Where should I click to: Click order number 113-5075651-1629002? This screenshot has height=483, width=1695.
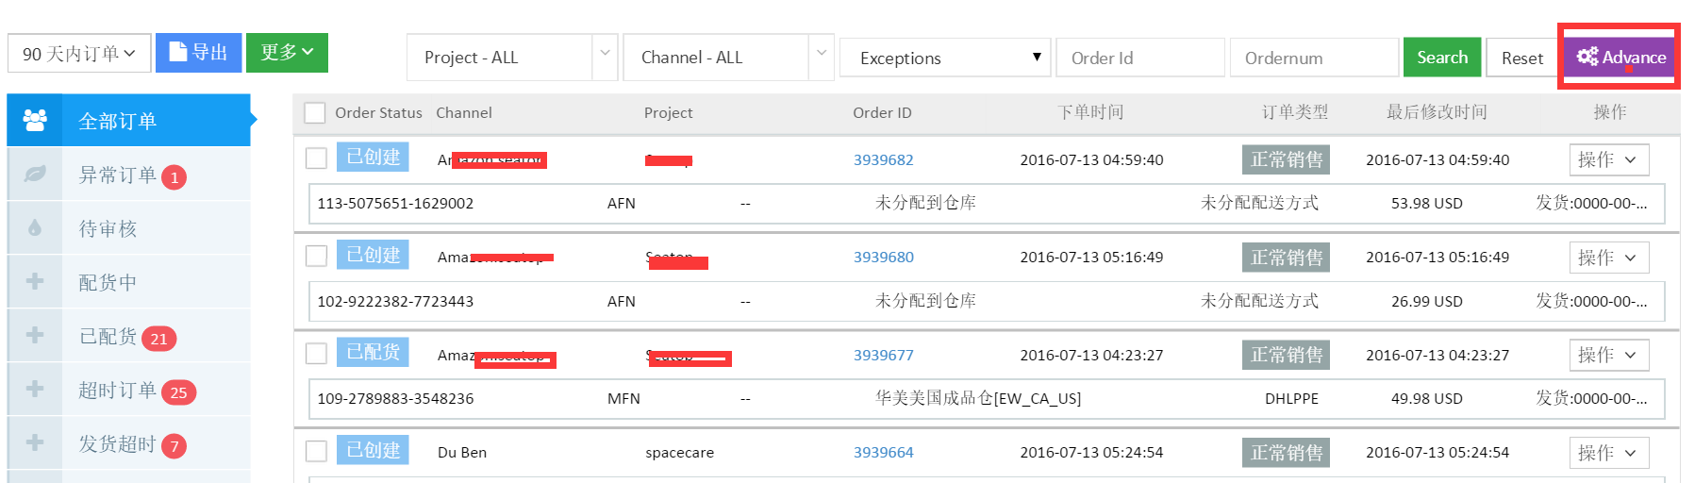pos(395,203)
